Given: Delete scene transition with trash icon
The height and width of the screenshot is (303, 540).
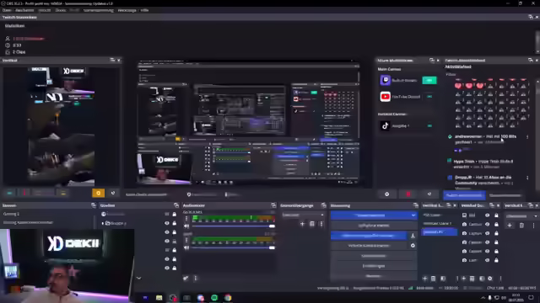Looking at the screenshot, I should coord(311,224).
